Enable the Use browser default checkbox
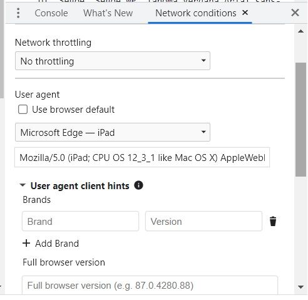This screenshot has width=308, height=300. 23,110
